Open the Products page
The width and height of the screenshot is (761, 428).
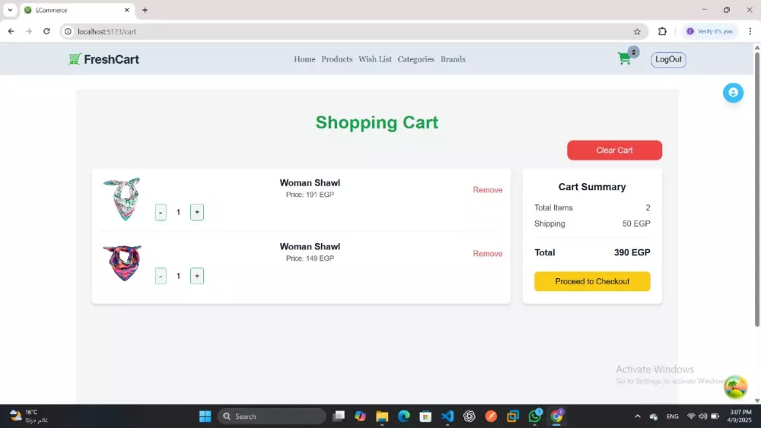337,59
